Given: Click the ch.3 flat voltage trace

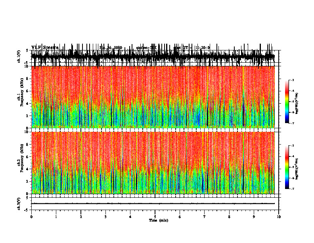Looking at the screenshot, I should (x=153, y=204).
